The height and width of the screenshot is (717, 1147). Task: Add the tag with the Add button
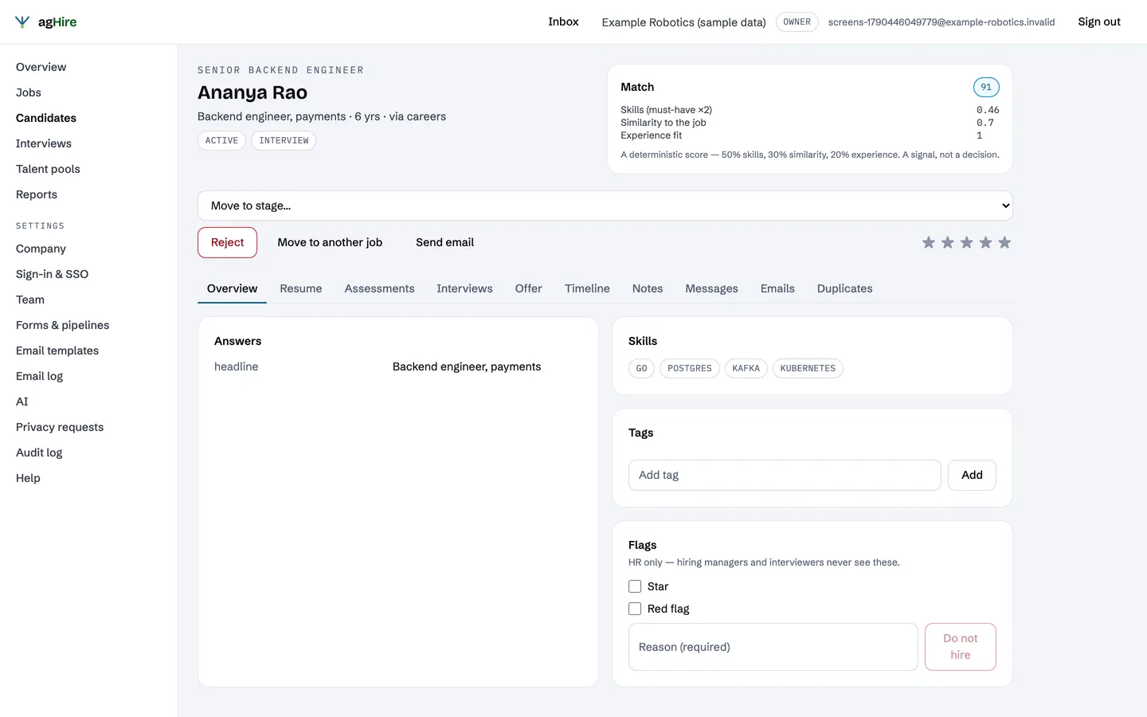(x=972, y=475)
